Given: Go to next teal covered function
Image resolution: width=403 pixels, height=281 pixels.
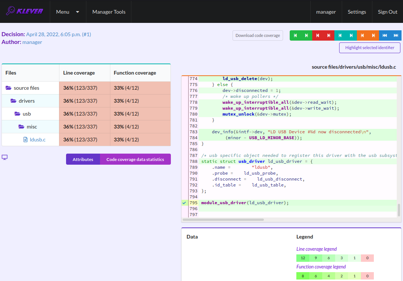Looking at the screenshot, I should (351, 35).
